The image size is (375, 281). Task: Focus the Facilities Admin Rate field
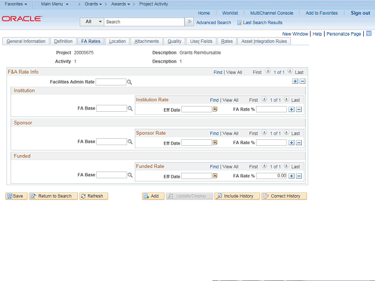coord(111,82)
